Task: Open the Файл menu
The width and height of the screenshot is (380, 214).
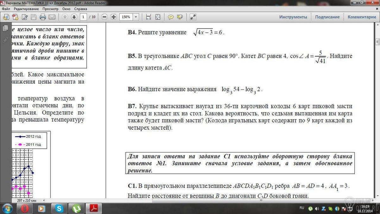Action: click(x=6, y=9)
